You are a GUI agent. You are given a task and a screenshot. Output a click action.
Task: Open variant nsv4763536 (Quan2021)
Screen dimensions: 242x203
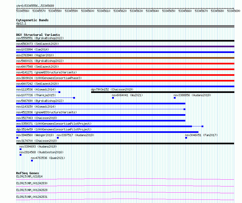48,158
